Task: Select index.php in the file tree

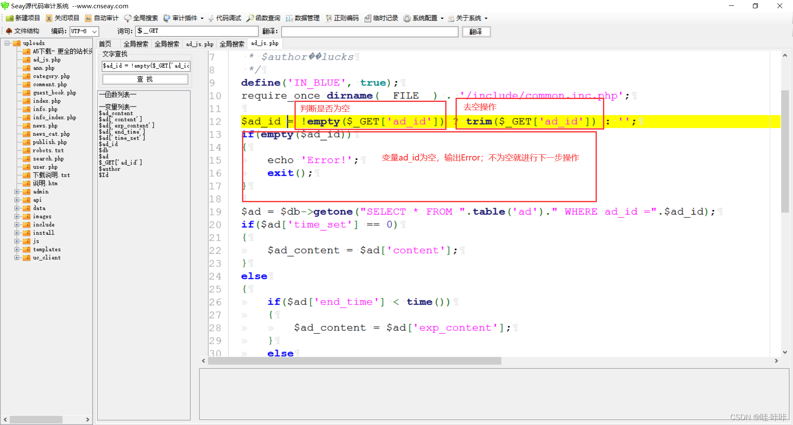Action: [47, 101]
